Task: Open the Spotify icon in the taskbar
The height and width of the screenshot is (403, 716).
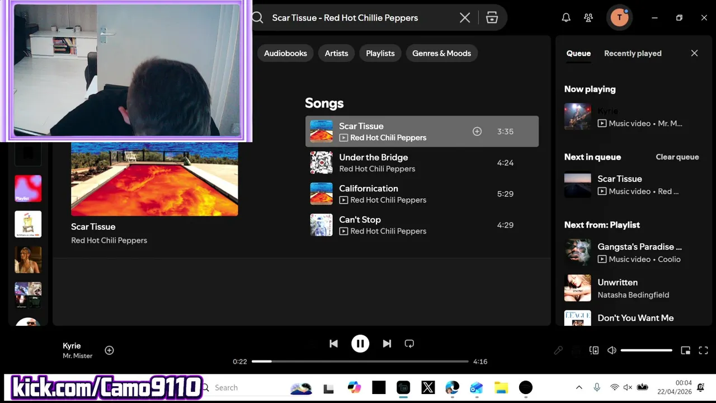Action: coord(525,387)
